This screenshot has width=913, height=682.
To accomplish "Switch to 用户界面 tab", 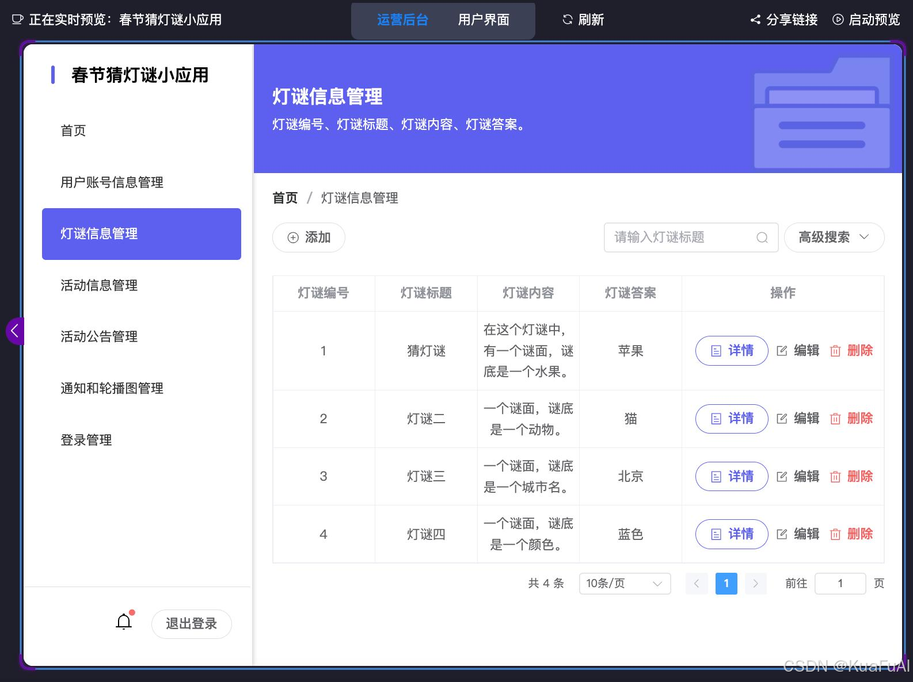I will [484, 20].
